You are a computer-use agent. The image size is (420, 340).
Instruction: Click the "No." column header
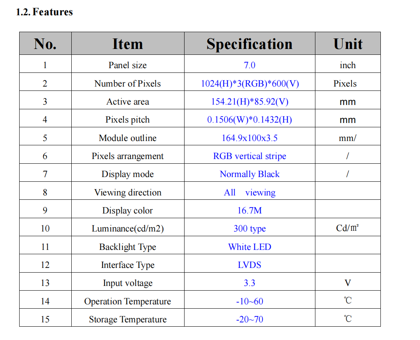(x=45, y=44)
